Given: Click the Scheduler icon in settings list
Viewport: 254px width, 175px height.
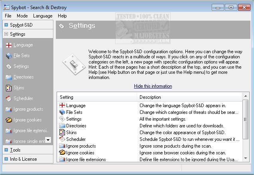Looking at the screenshot, I should [62, 139].
